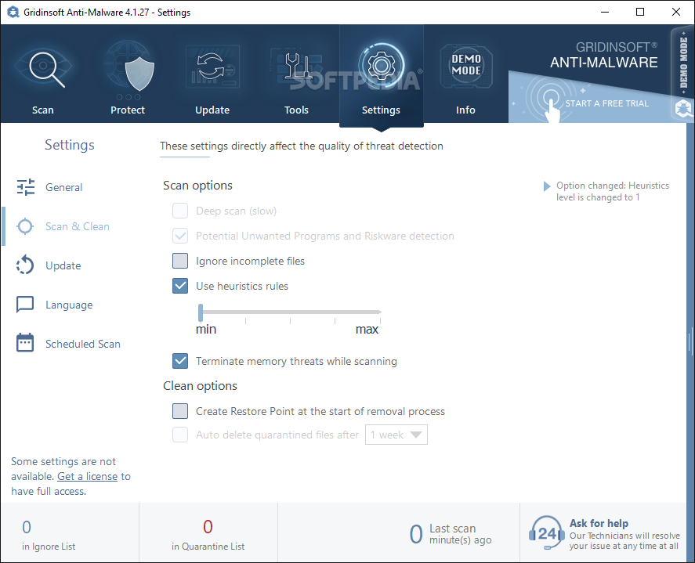The width and height of the screenshot is (695, 563).
Task: Click the vertical DEMO MODE ribbon
Action: pyautogui.click(x=683, y=64)
